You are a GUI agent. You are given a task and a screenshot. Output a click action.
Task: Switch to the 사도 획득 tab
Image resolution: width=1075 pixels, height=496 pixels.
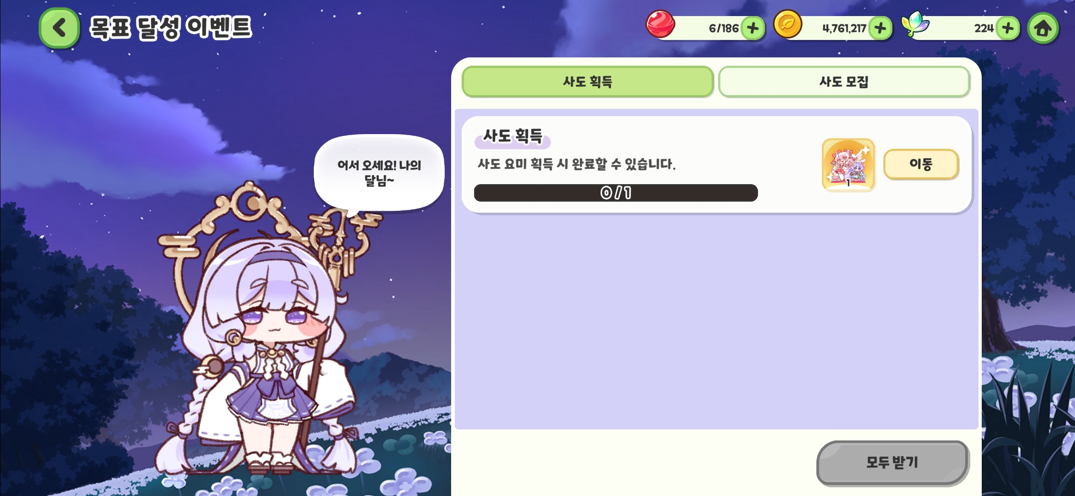click(x=588, y=82)
